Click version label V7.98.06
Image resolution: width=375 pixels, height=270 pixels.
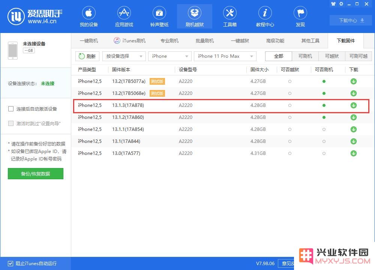tap(265, 264)
